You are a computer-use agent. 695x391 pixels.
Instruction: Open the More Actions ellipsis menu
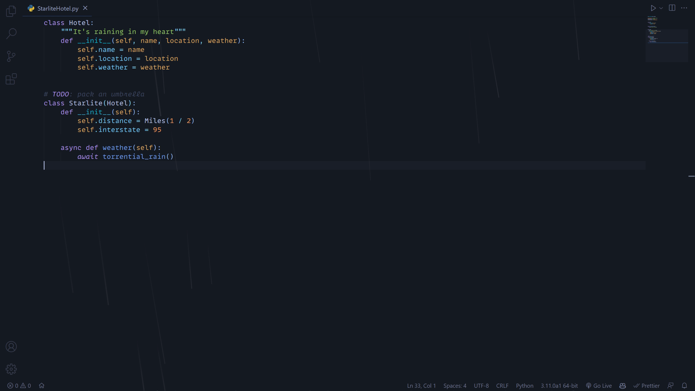[x=684, y=8]
